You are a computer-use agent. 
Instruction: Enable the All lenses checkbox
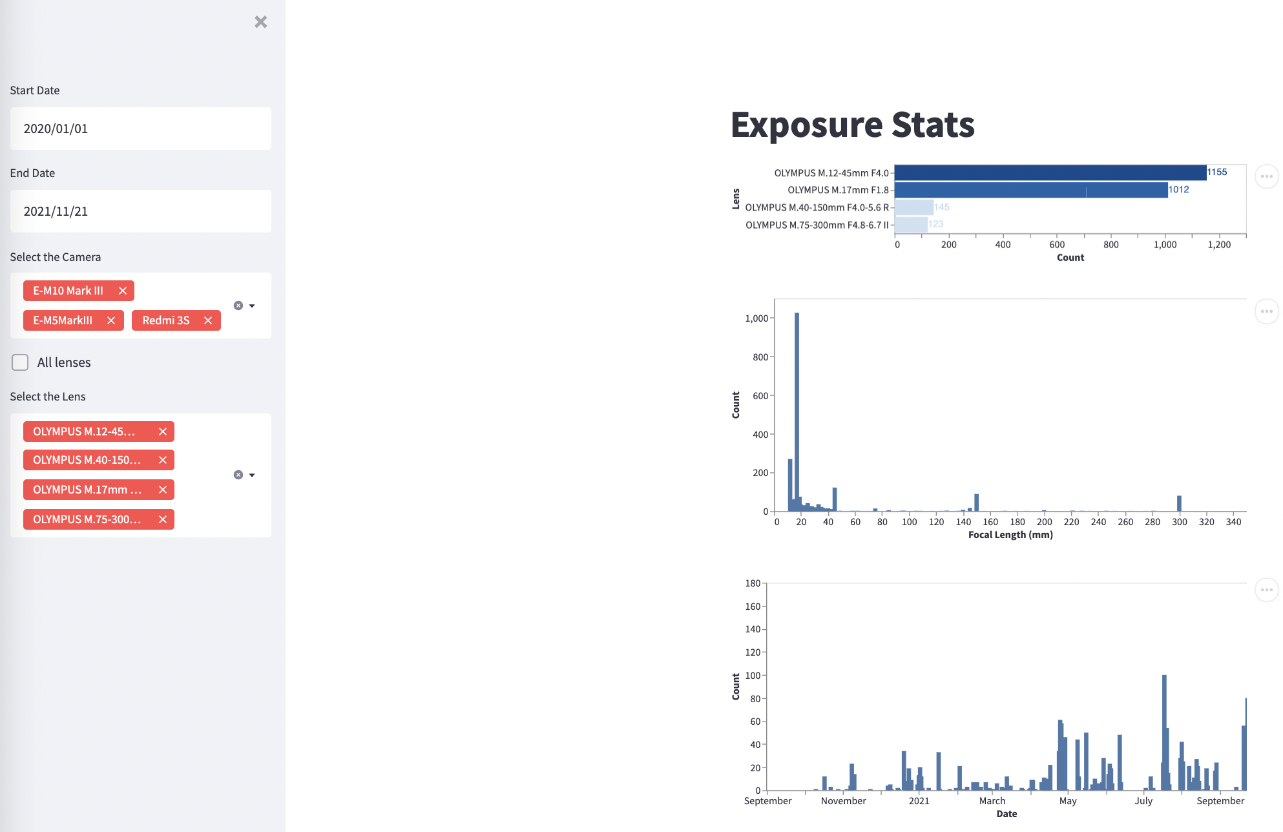pos(20,362)
